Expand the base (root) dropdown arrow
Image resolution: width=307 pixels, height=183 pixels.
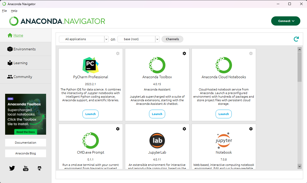point(157,39)
